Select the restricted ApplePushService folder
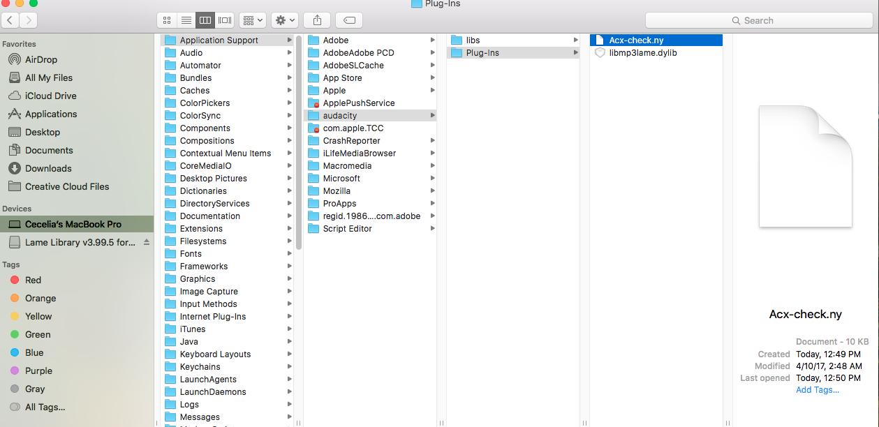The height and width of the screenshot is (427, 879). pyautogui.click(x=370, y=103)
